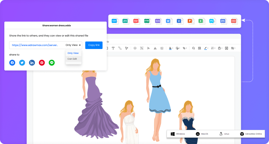269x144 pixels.
Task: Click the Align left icon
Action: pyautogui.click(x=148, y=48)
